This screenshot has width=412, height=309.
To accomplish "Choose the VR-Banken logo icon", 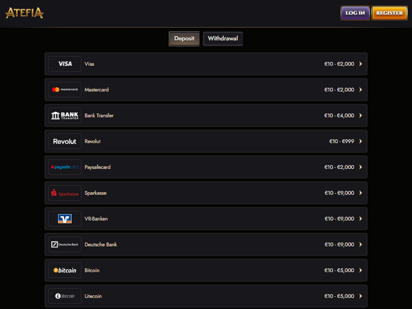I will pos(65,219).
